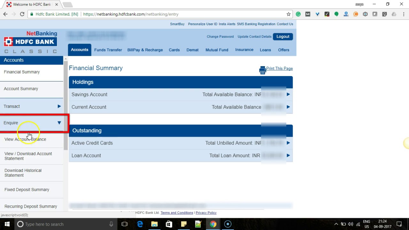409x230 pixels.
Task: Go back using the browser back arrow
Action: click(5, 14)
